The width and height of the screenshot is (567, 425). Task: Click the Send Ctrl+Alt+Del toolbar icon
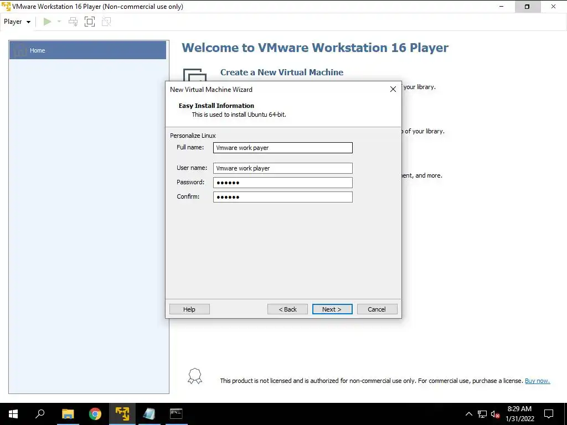(73, 22)
